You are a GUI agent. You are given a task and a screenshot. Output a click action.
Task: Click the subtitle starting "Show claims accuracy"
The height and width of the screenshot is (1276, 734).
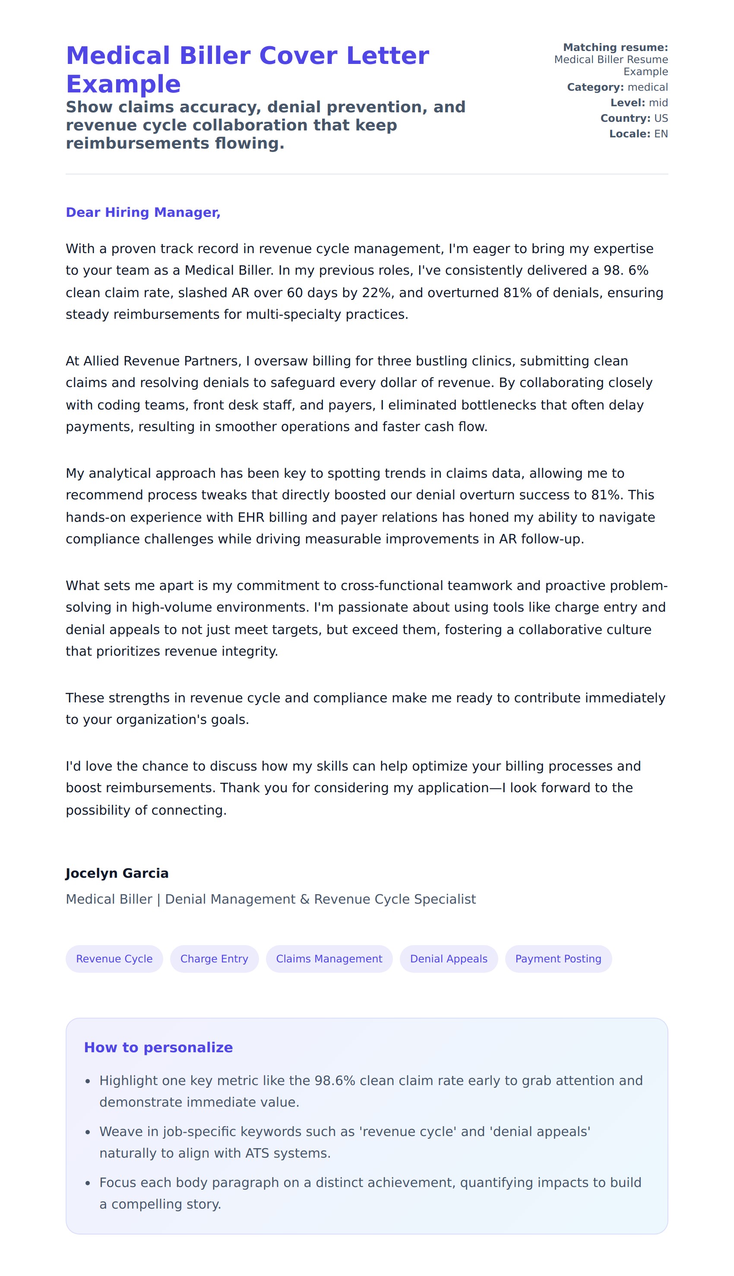[265, 125]
